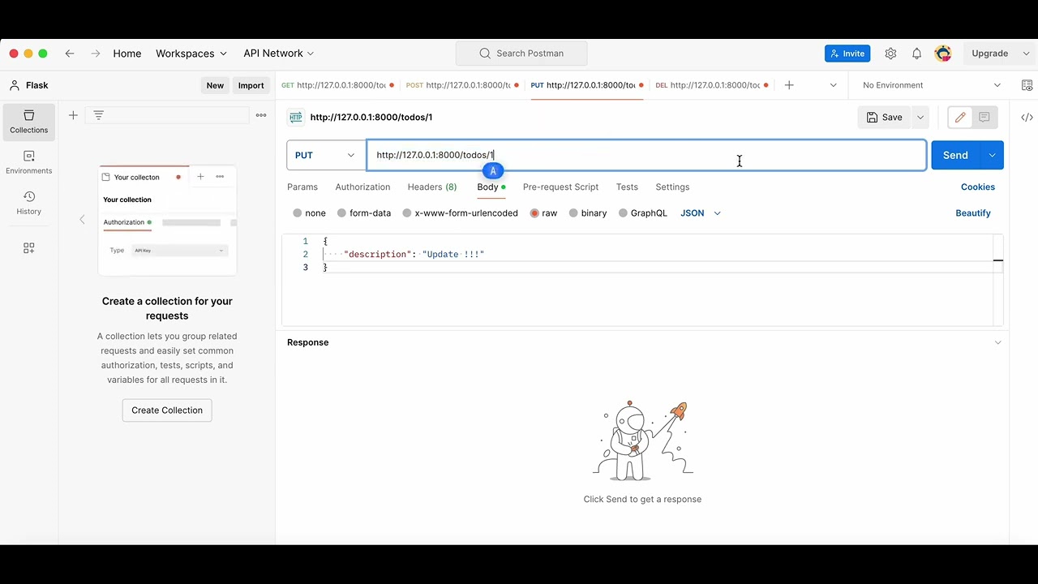Open the JSON format dropdown
Screen dimensions: 1038x584
(700, 213)
